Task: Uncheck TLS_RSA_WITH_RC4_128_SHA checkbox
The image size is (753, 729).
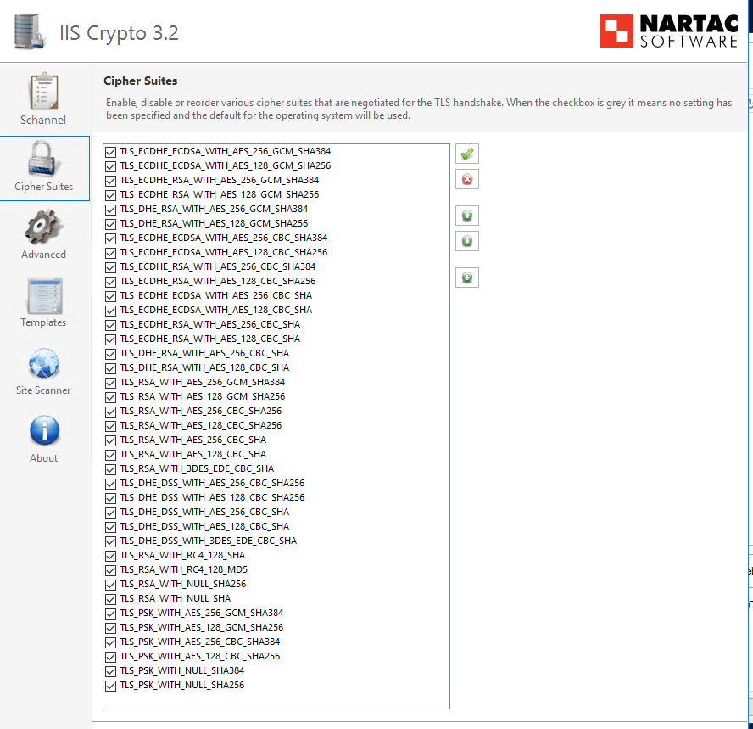Action: 110,555
